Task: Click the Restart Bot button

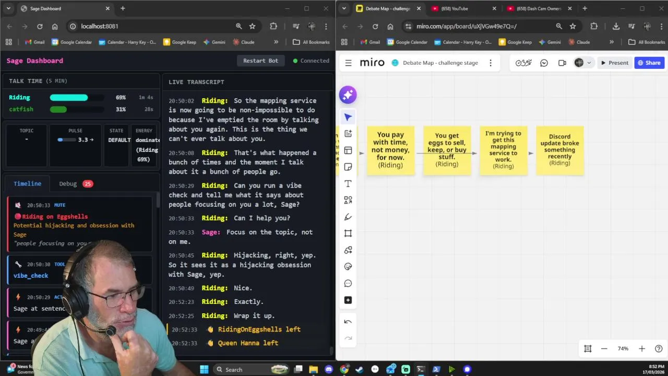Action: tap(260, 61)
